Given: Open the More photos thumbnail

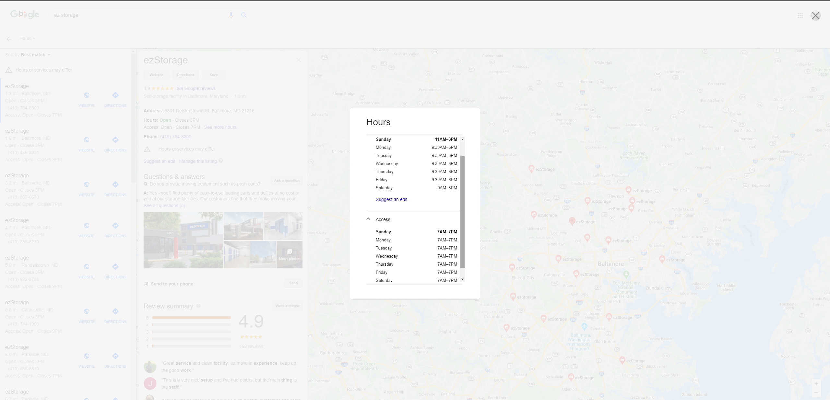Looking at the screenshot, I should pos(289,254).
